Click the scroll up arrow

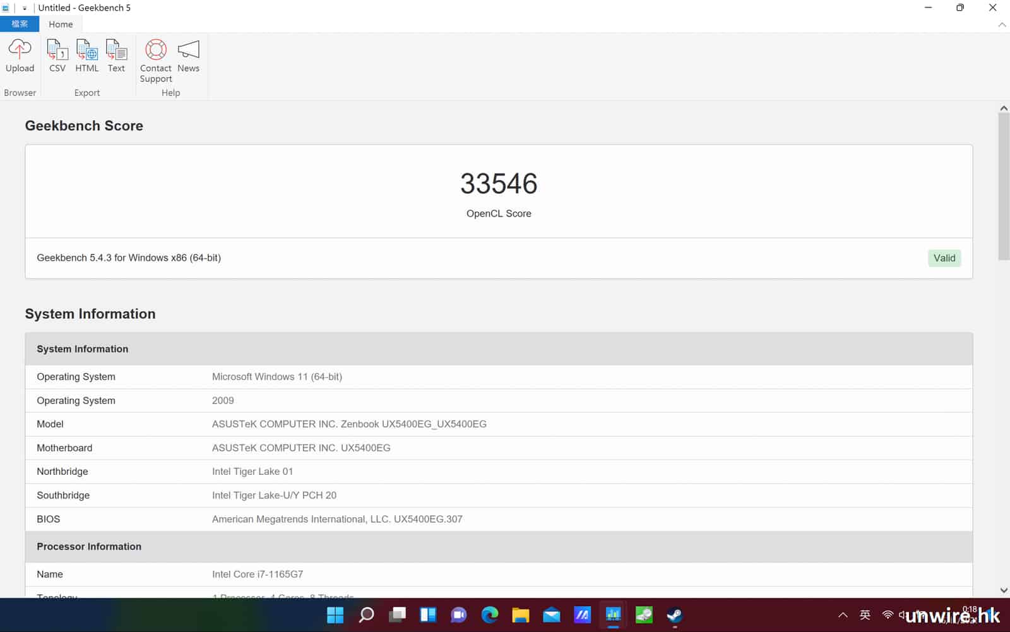1004,109
